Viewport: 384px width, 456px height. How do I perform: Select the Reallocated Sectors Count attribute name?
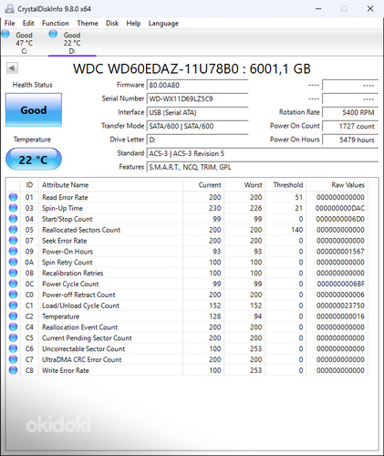click(81, 230)
